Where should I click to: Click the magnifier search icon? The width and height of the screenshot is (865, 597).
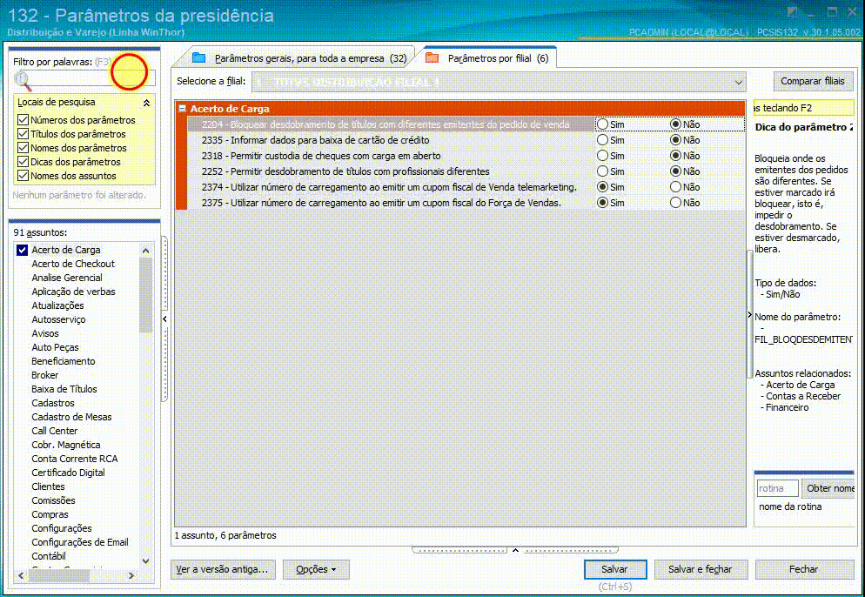(23, 81)
